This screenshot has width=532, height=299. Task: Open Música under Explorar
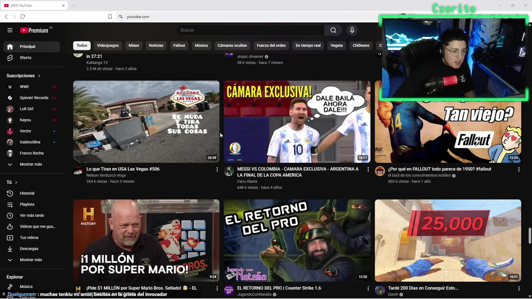(32, 287)
